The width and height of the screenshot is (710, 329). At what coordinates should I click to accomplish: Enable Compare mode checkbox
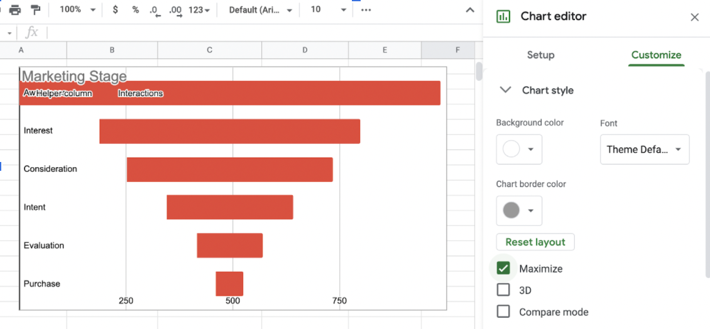pos(503,311)
